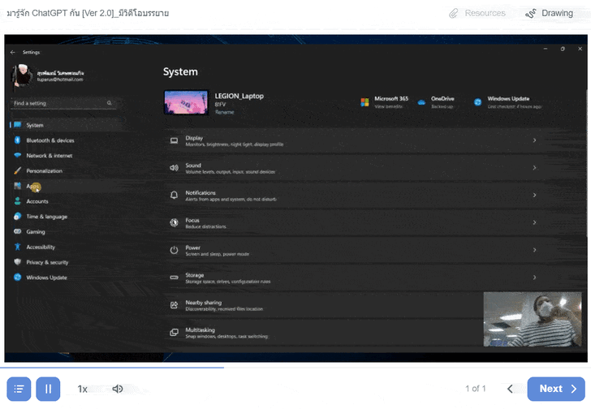Click the OneDrive cloud icon
Viewport: 591px width, 409px height.
421,102
